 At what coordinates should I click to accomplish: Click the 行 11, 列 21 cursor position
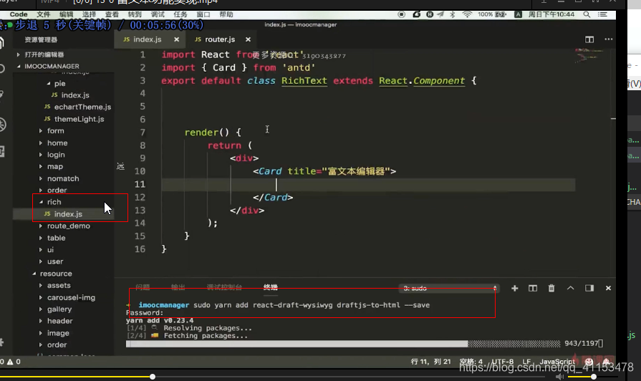click(x=430, y=362)
